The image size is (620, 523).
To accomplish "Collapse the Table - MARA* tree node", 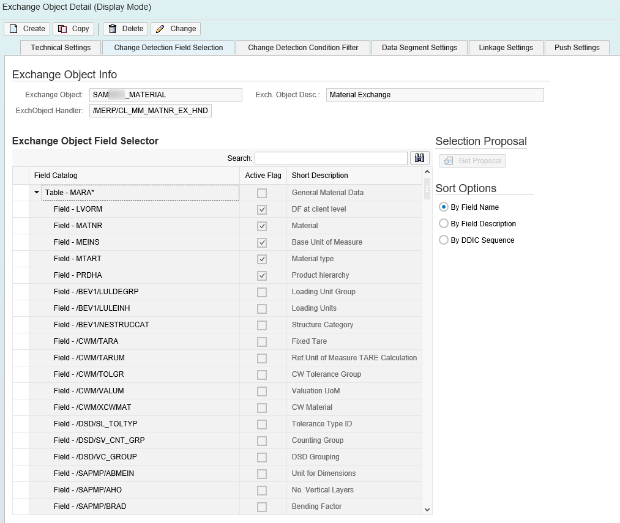I will tap(37, 193).
